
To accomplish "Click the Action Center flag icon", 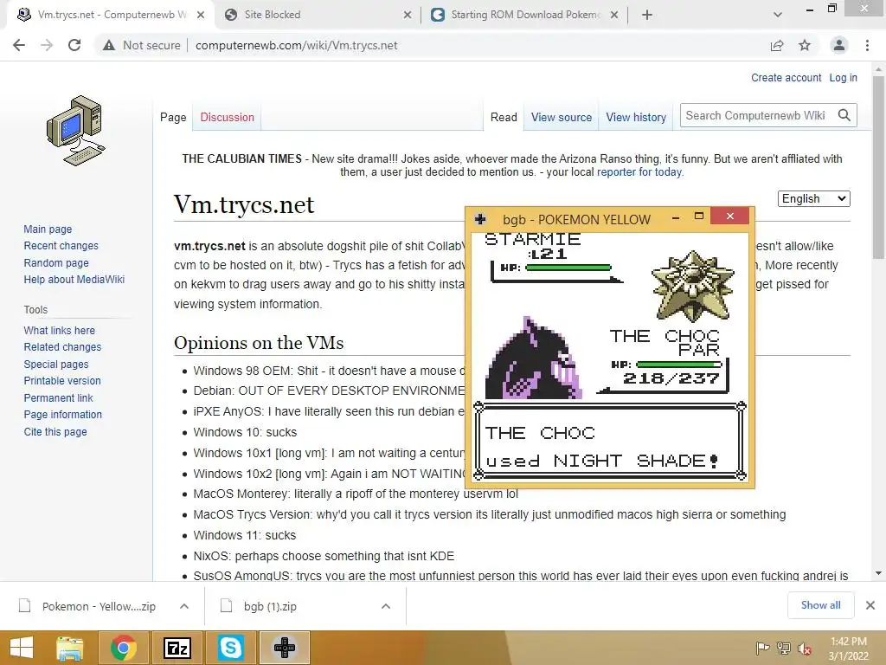I will [x=762, y=648].
